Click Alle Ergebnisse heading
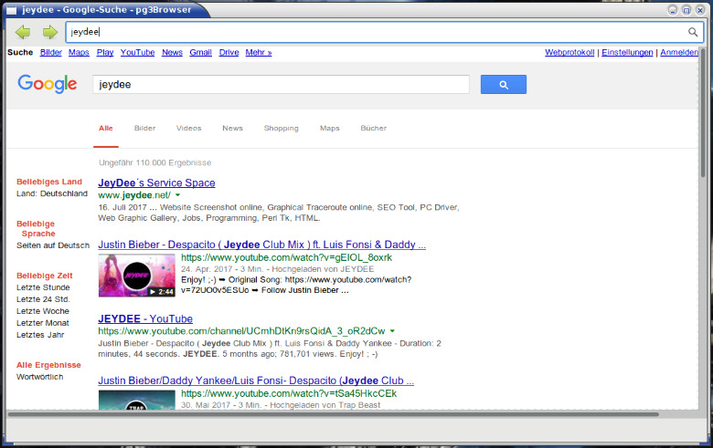Viewport: 713px width, 448px height. click(x=48, y=365)
